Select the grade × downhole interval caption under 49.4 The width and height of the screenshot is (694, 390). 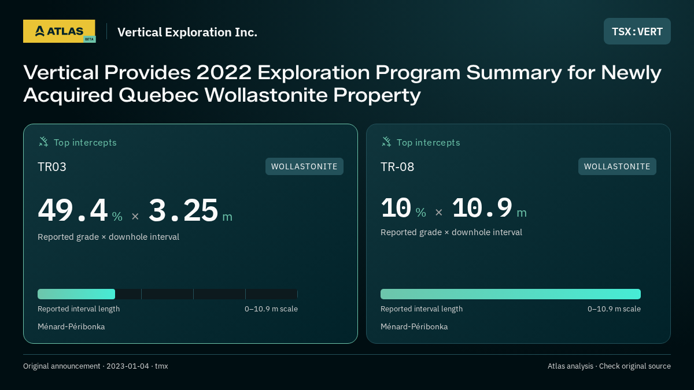[108, 237]
